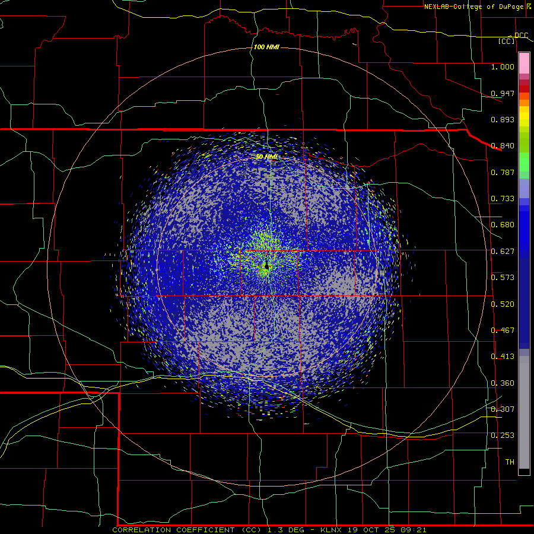This screenshot has width=534, height=534.
Task: Select the 0.733 scale value
Action: point(503,199)
